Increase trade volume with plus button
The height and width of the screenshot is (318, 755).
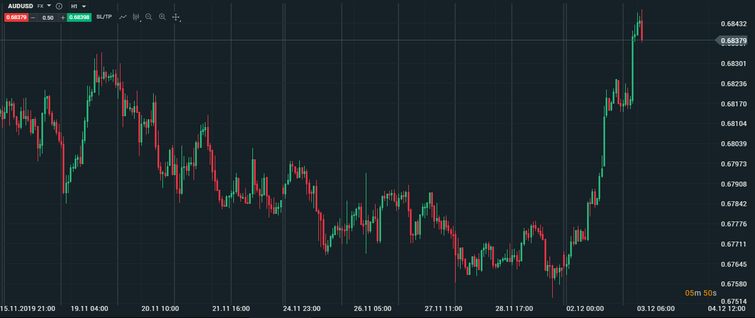63,17
